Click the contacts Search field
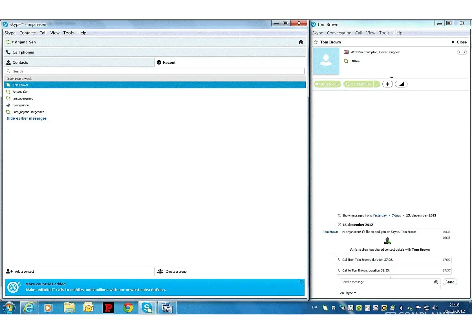This screenshot has height=333, width=472. click(x=155, y=71)
